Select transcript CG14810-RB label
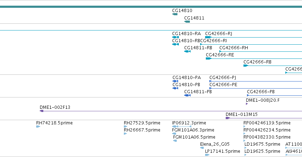302x157 pixels. [186, 41]
